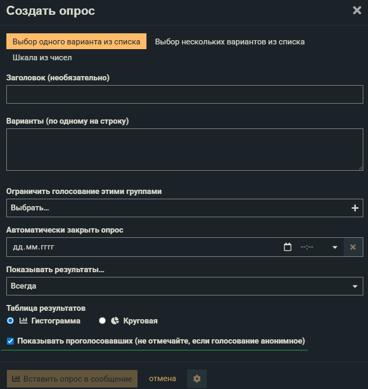This screenshot has height=389, width=368.
Task: Click the bar chart icon beside Гистограмма
Action: tap(23, 320)
